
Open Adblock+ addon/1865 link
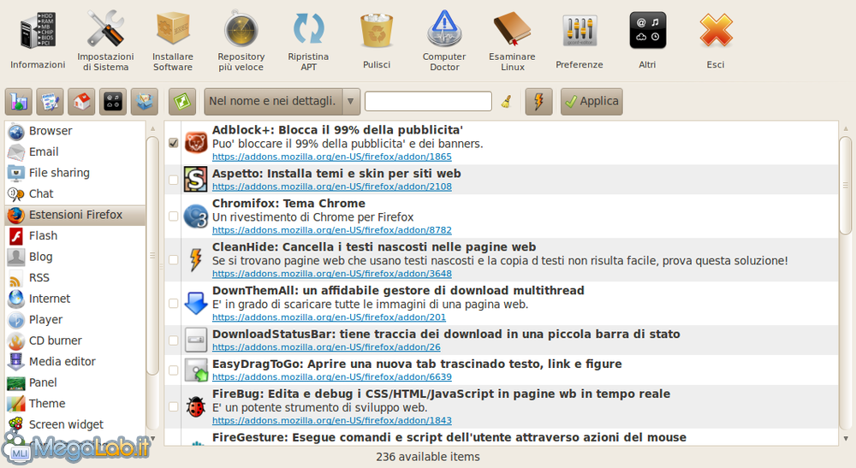[x=332, y=157]
